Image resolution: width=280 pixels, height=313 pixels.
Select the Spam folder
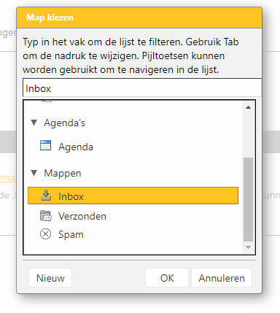[71, 235]
